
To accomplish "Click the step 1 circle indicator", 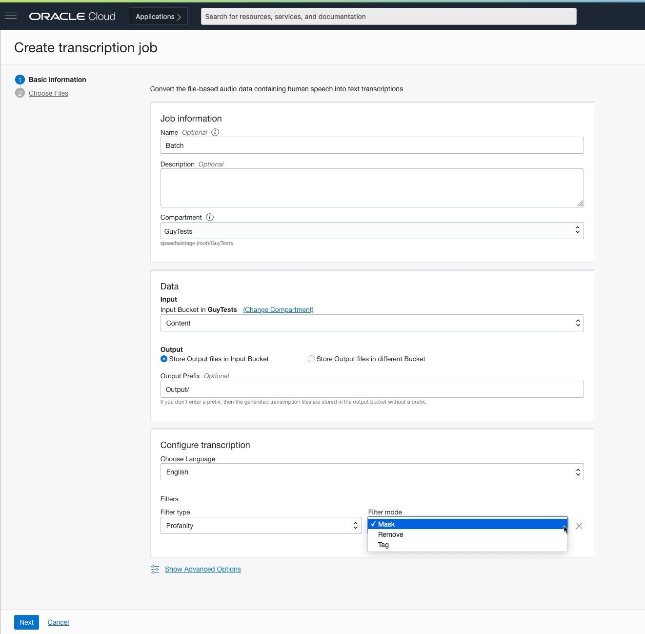I will pos(20,80).
